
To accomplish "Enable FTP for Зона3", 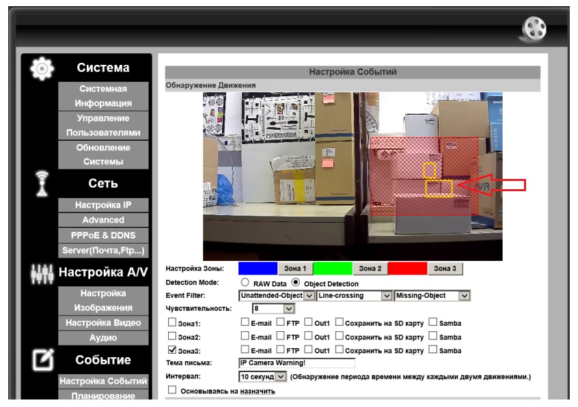I will point(281,349).
